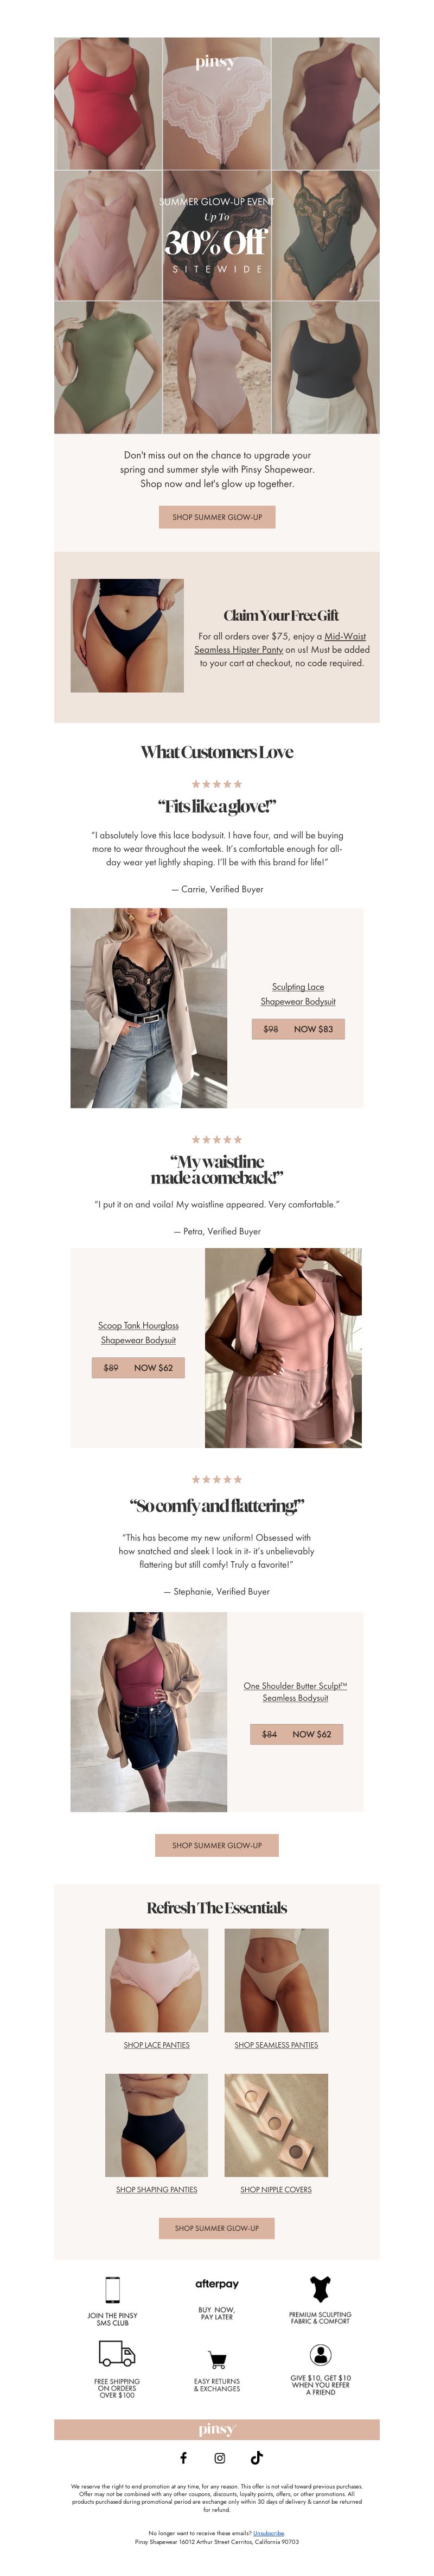Open the Shop Nipple Covers link
The image size is (434, 2576).
tap(276, 2189)
